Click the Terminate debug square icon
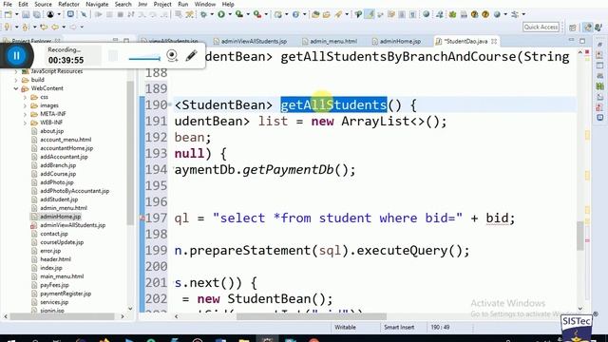The height and width of the screenshot is (342, 608). coord(121,14)
